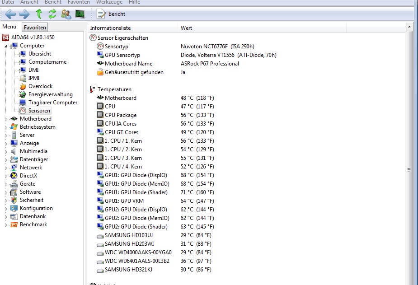Select the Motherboard Name row
This screenshot has width=418, height=285.
168,64
